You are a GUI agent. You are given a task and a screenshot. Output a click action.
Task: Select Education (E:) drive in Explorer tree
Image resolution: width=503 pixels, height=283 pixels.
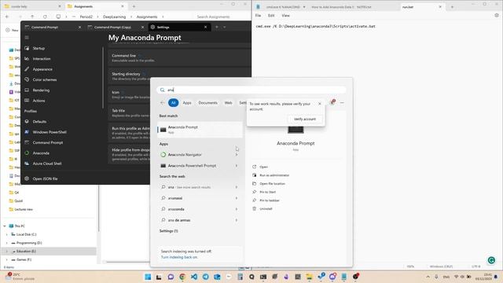coord(50,252)
